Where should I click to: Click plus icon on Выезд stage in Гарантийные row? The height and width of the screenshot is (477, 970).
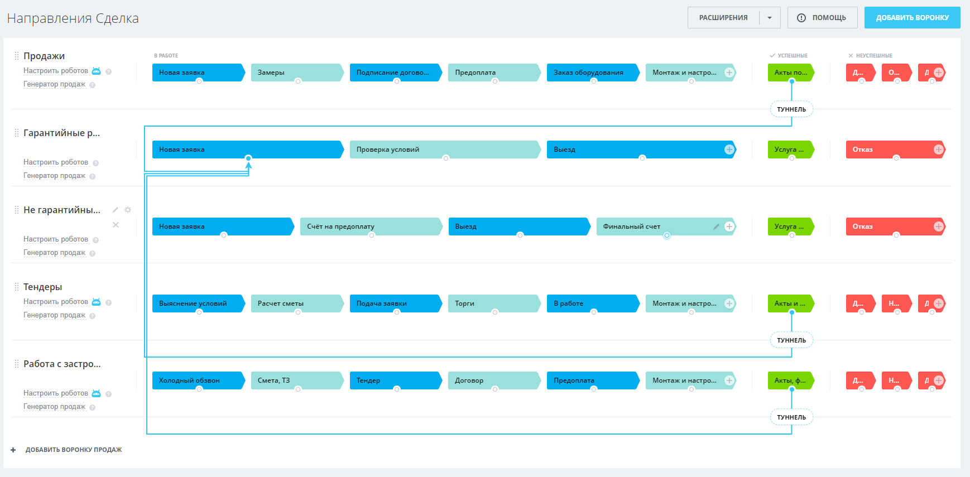coord(729,150)
